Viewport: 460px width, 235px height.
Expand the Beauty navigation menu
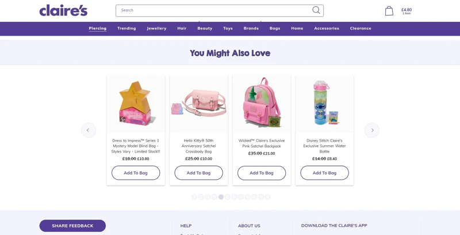pos(205,28)
